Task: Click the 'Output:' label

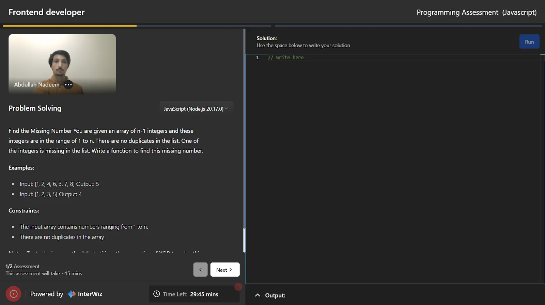Action: 275,295
